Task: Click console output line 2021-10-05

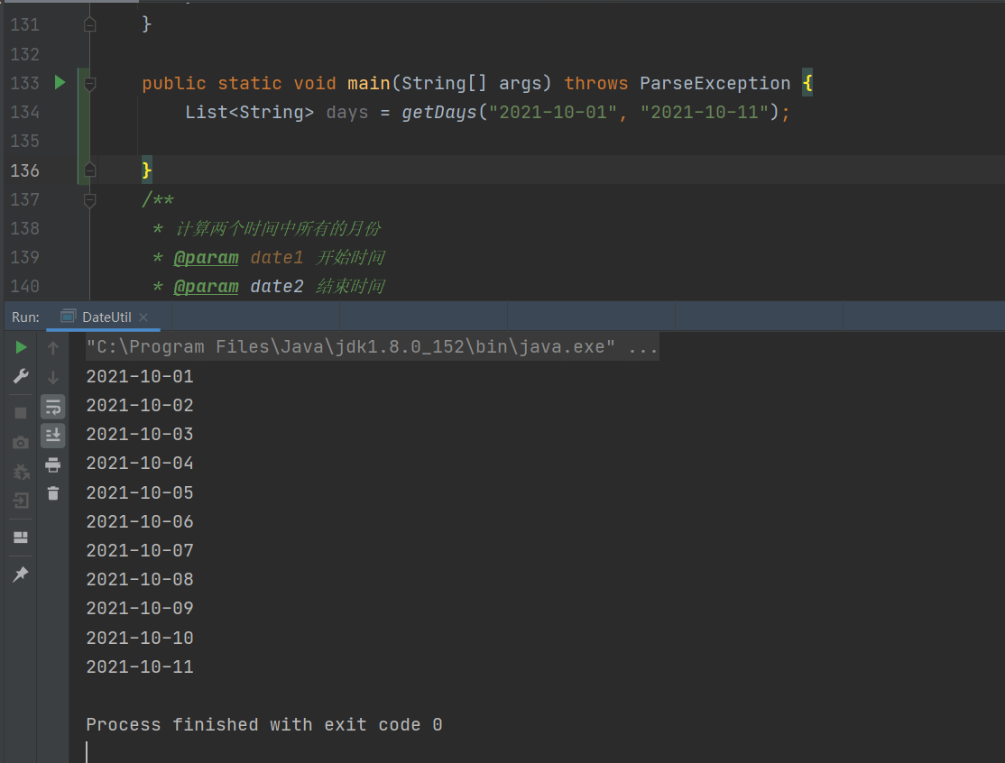Action: [x=140, y=492]
